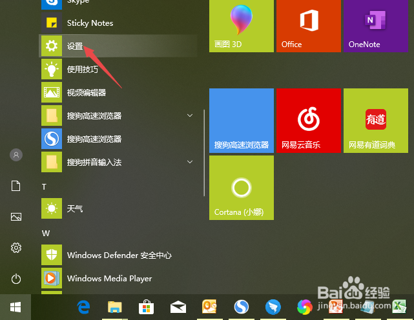The image size is (414, 320).
Task: Expand 搜狗高速浏览器 folder chevron
Action: 190,115
